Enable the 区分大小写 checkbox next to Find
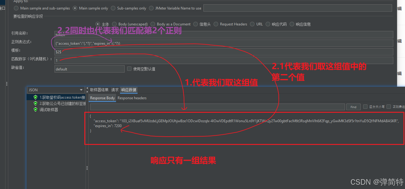The width and height of the screenshot is (405, 189). click(365, 107)
